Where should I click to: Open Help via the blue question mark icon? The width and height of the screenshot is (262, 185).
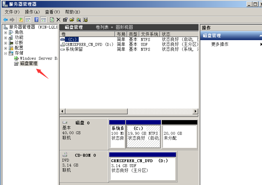pyautogui.click(x=36, y=20)
